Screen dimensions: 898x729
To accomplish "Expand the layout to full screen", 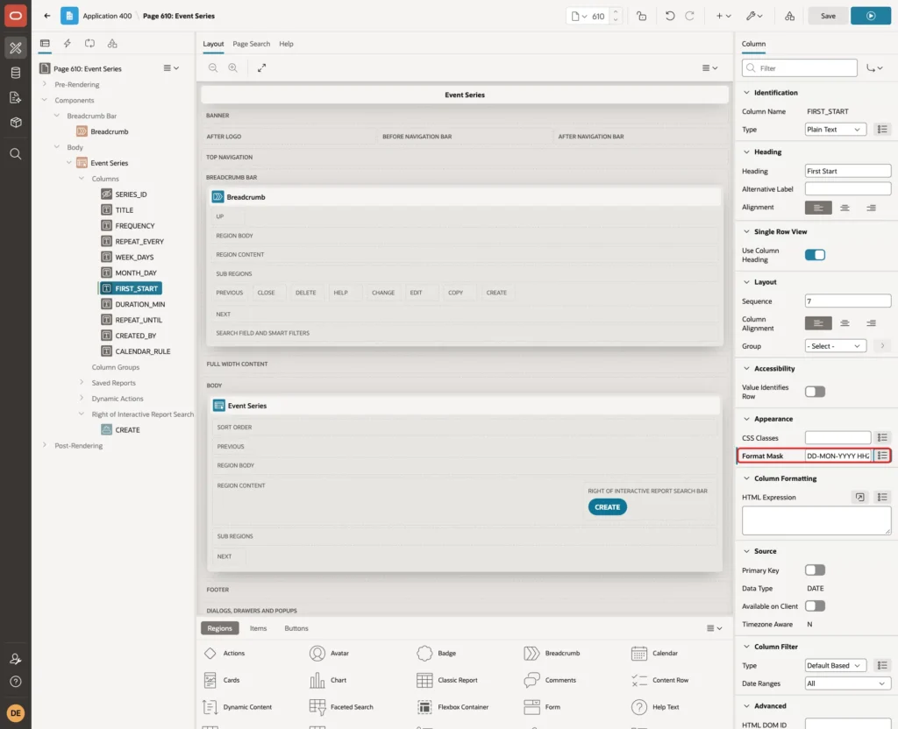I will (261, 67).
